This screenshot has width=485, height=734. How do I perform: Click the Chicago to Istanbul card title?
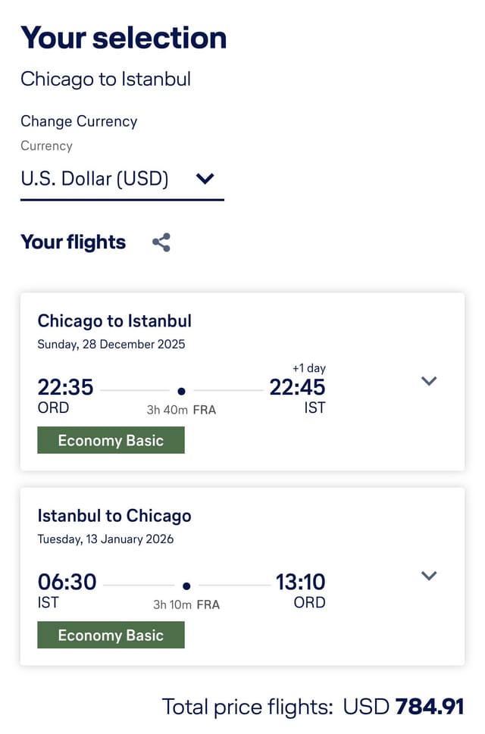tap(114, 321)
